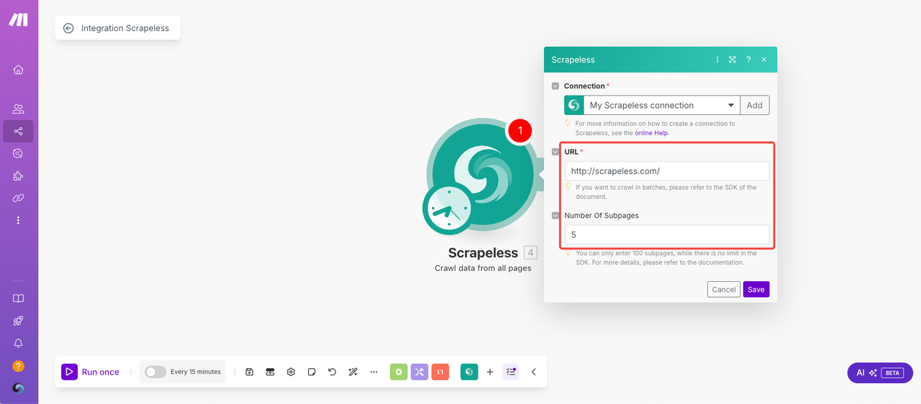The height and width of the screenshot is (404, 921).
Task: Open the toolbar three-dot more options
Action: (373, 372)
